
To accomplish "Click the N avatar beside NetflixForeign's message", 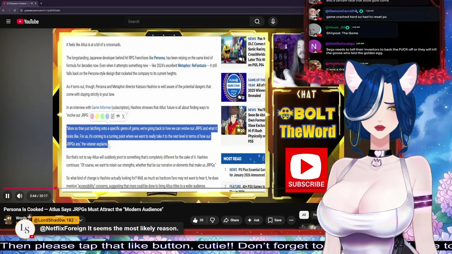I will pyautogui.click(x=314, y=46).
